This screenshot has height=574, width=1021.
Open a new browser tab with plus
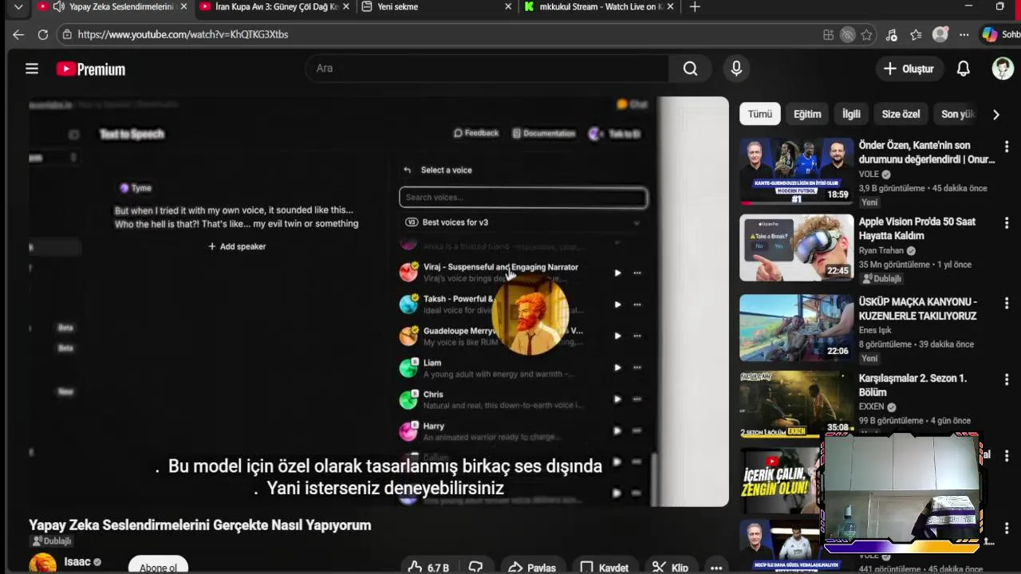pos(695,6)
